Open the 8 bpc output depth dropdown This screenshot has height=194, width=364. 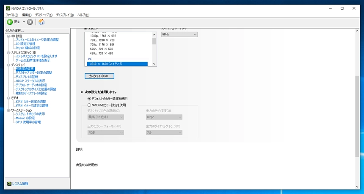pos(164,117)
